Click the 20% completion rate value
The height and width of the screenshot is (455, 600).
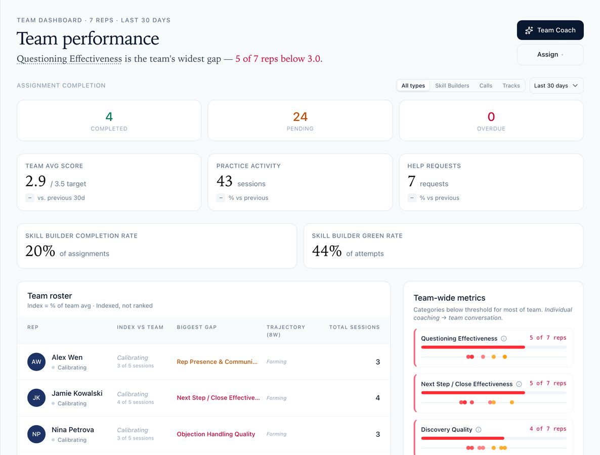(x=40, y=251)
